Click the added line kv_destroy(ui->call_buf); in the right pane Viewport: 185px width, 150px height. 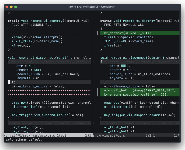click(x=140, y=33)
